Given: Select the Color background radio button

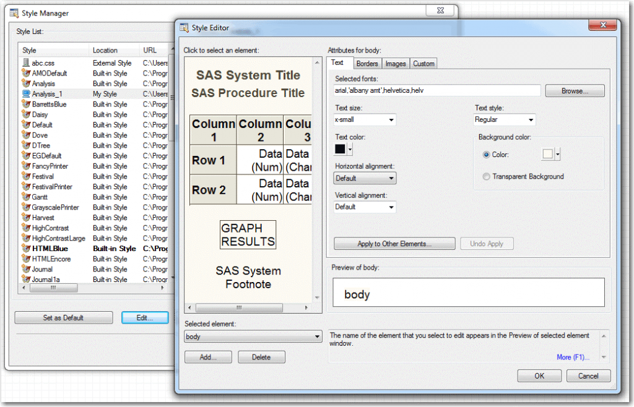Looking at the screenshot, I should coord(486,155).
